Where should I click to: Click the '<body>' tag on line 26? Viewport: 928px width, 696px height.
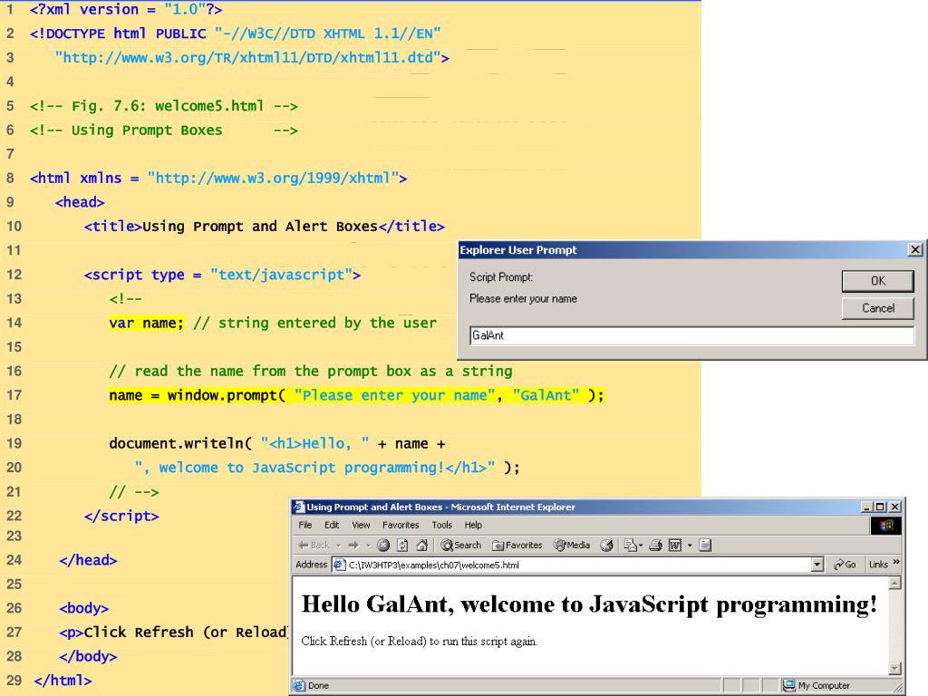pos(84,608)
